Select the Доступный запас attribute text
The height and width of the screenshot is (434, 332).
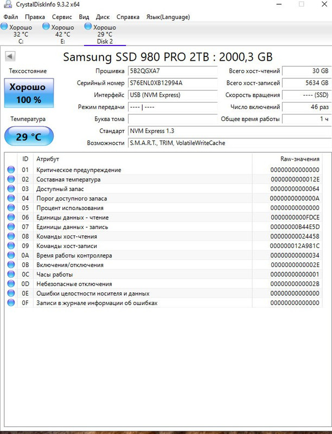coord(60,189)
